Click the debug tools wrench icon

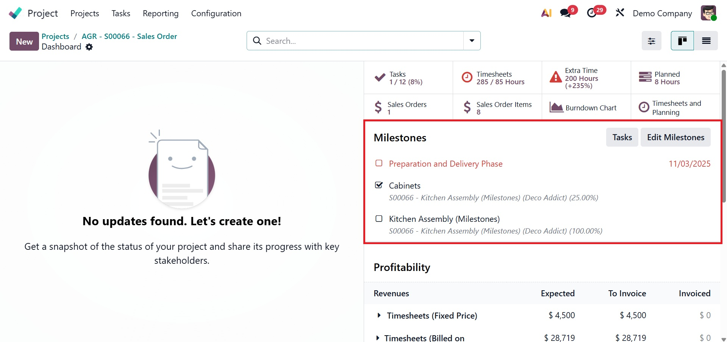click(x=620, y=13)
